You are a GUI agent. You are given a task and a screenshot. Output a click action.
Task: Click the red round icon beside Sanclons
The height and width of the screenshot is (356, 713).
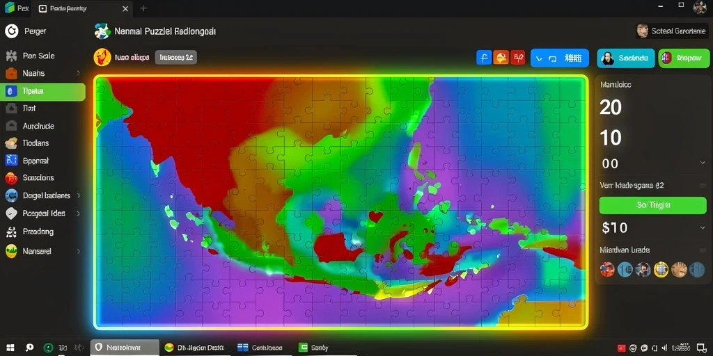[x=11, y=178]
